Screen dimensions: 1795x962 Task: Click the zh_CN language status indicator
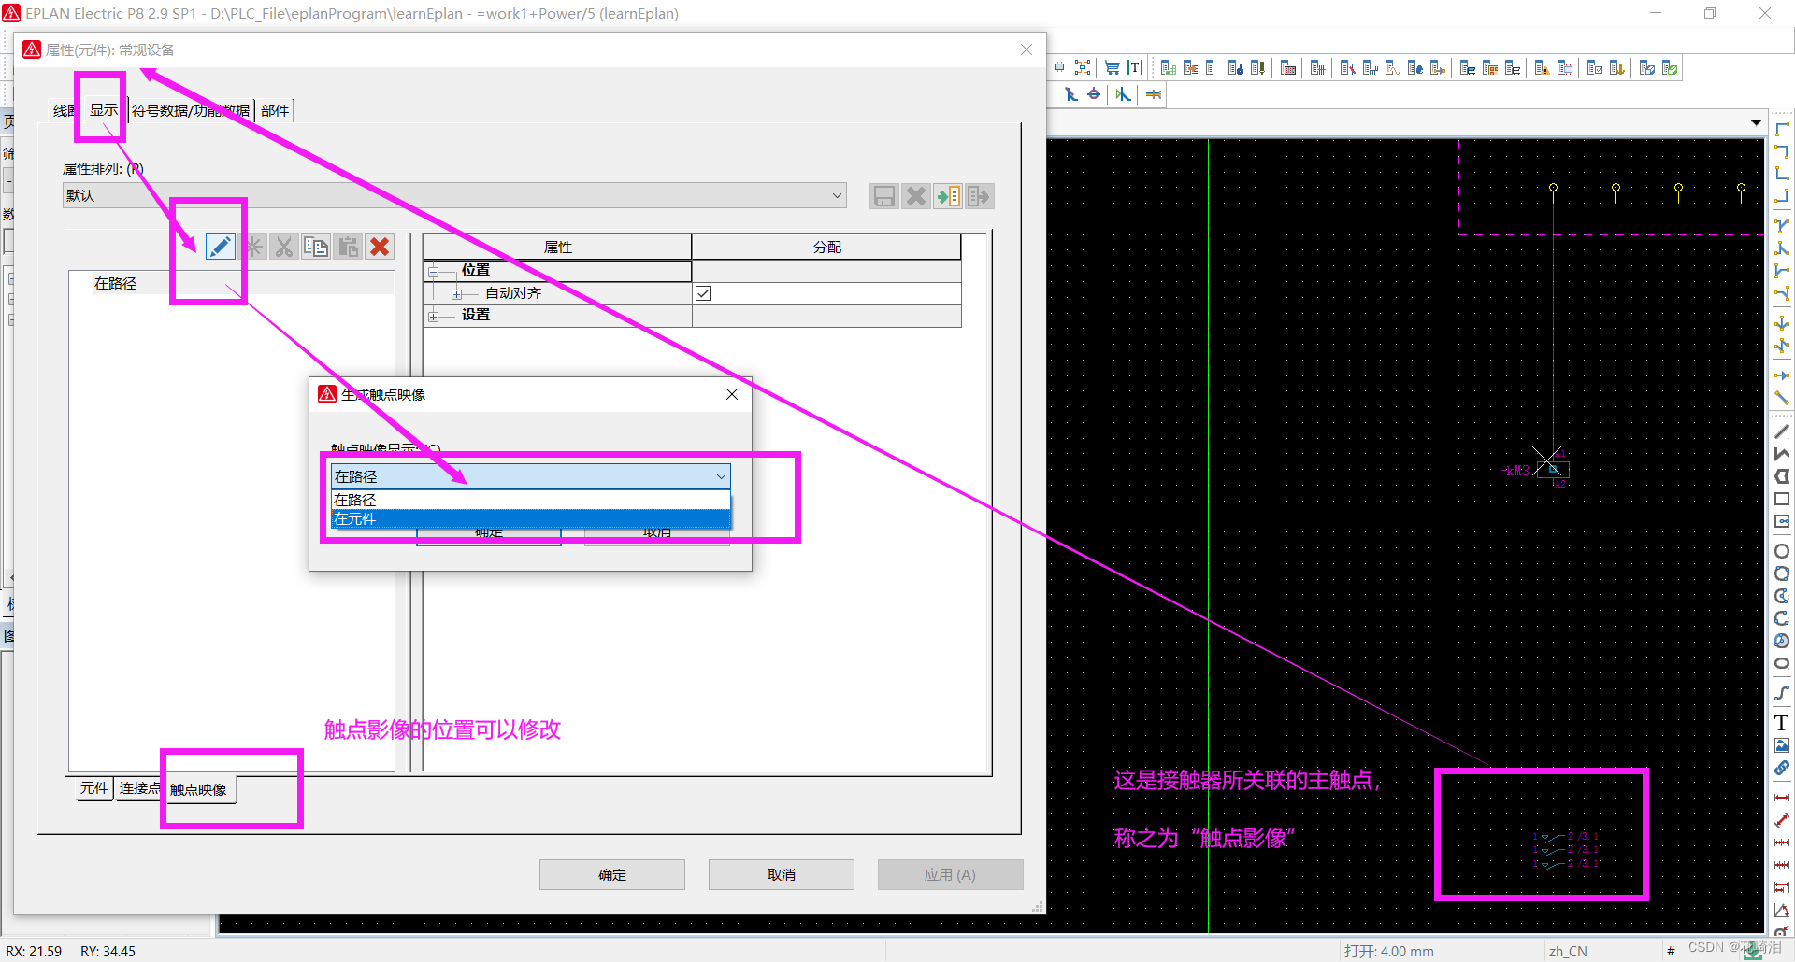pyautogui.click(x=1568, y=951)
